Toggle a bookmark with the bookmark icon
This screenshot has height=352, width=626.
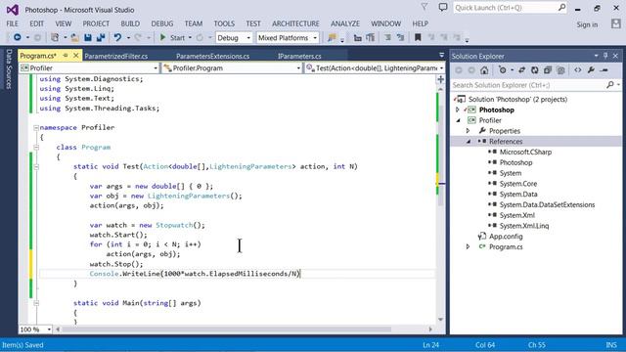pos(418,37)
